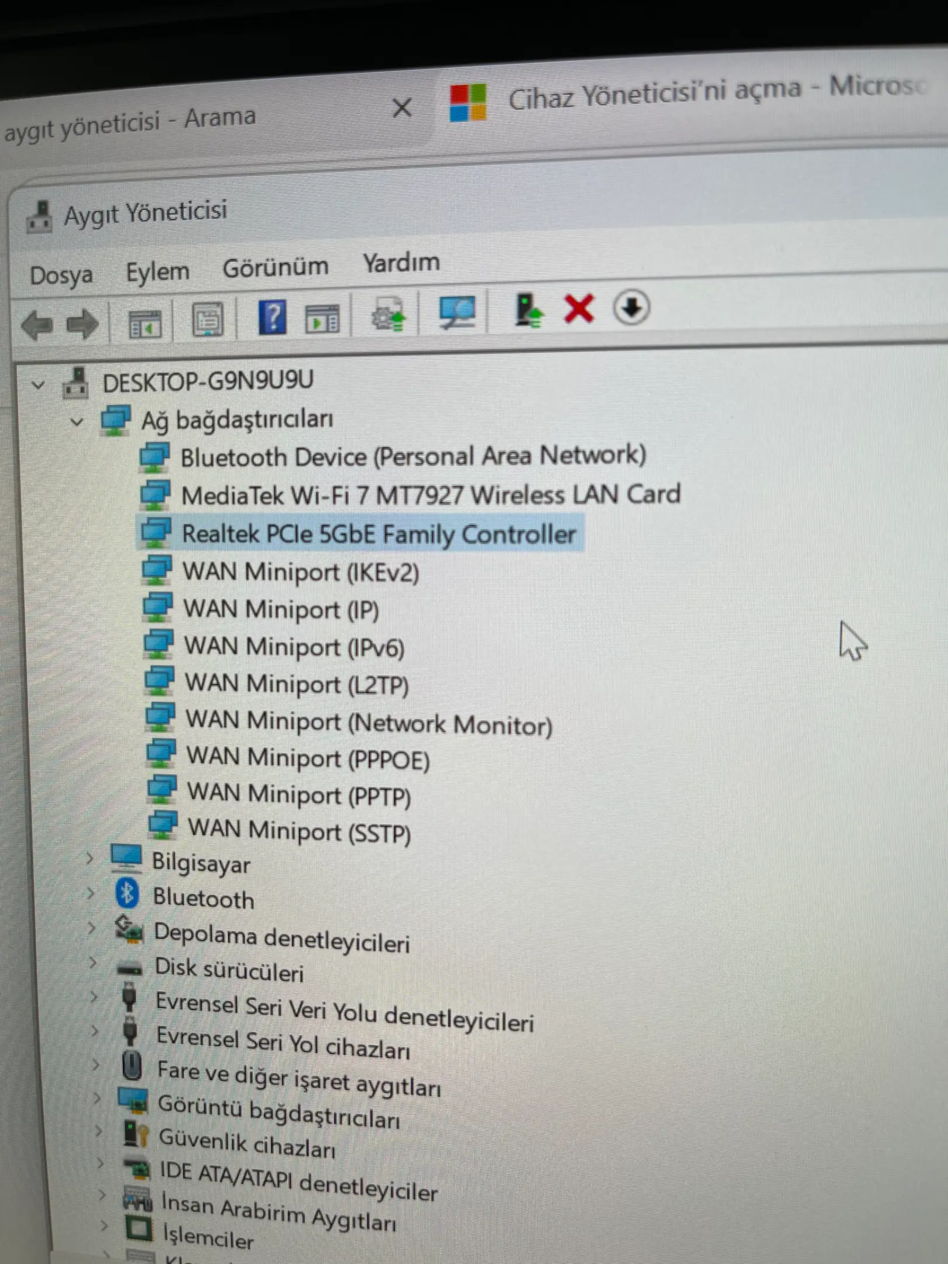Expand the Disk sürücüleri category
Screen dimensions: 948x1264
(93, 963)
